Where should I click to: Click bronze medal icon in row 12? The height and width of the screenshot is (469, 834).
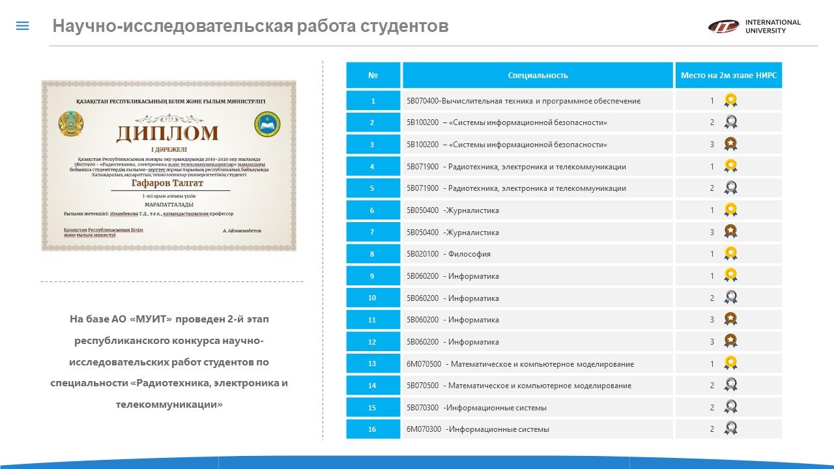tap(731, 341)
